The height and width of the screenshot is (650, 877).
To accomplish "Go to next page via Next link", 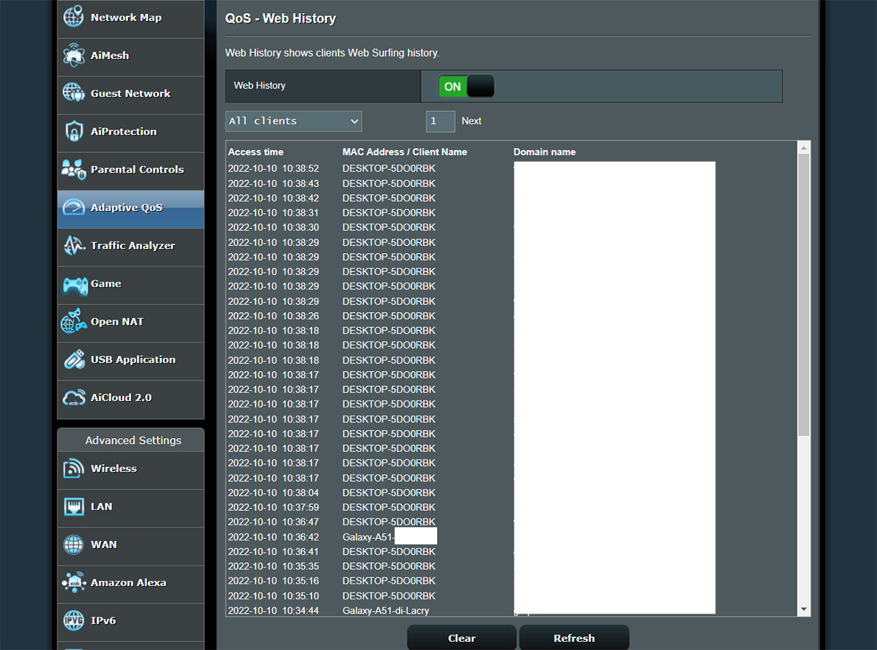I will (x=471, y=121).
